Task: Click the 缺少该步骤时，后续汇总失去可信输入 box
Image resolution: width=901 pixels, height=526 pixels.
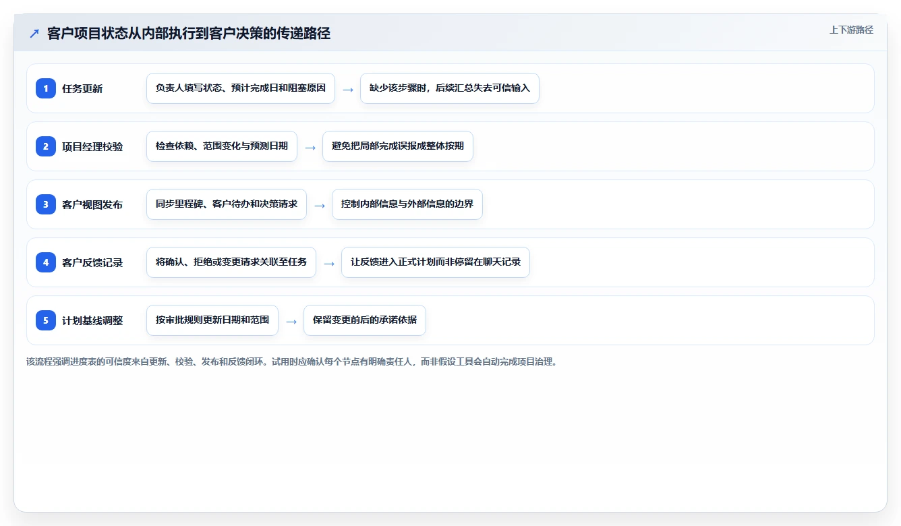Action: point(450,88)
